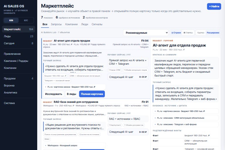Select the Запросы tab

56,24
